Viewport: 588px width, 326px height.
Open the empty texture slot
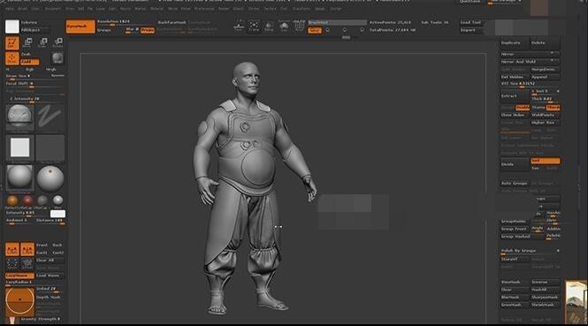50,148
